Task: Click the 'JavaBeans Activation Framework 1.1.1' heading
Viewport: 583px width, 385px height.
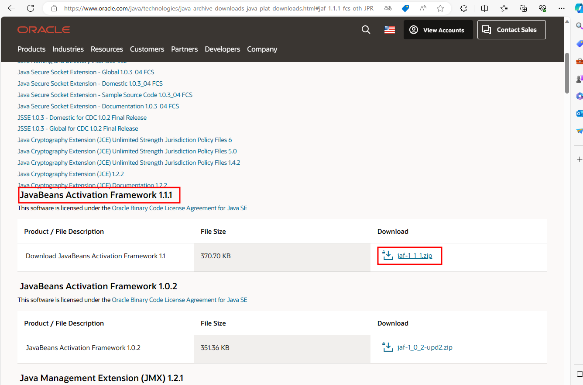Action: pos(96,195)
